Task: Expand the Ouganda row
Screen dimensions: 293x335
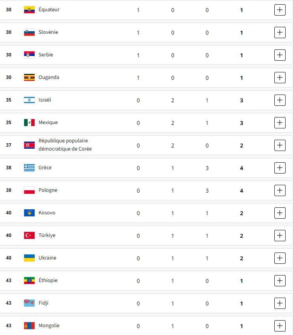Action: point(280,78)
